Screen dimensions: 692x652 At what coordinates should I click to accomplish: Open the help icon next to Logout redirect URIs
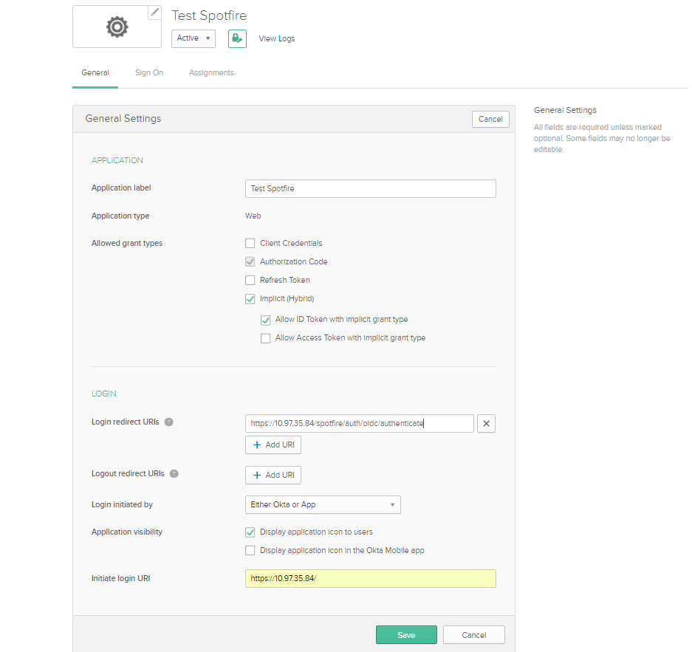coord(176,473)
